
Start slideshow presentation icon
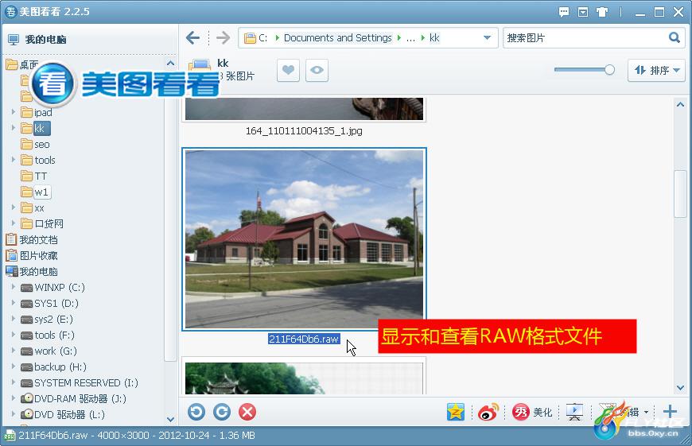click(574, 412)
